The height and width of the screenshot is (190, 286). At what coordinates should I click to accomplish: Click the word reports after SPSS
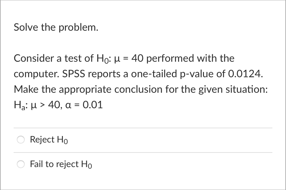tap(104, 74)
